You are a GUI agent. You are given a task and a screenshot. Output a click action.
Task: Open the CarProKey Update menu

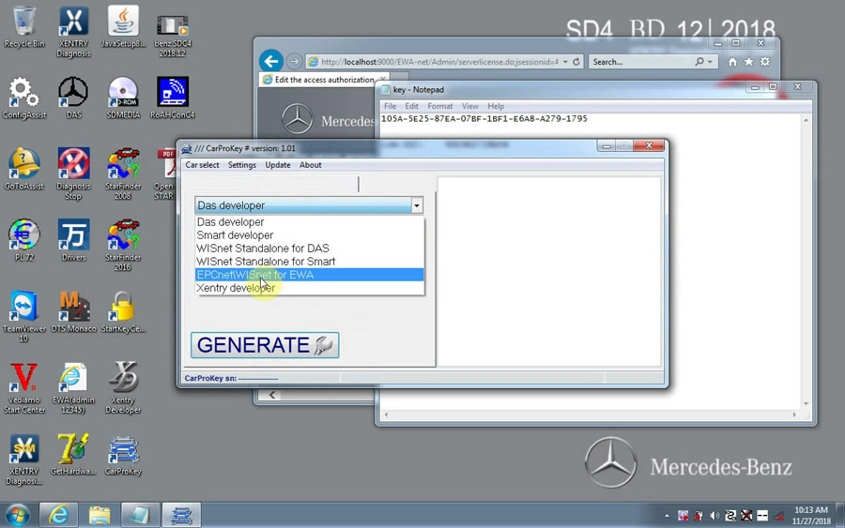click(x=278, y=165)
